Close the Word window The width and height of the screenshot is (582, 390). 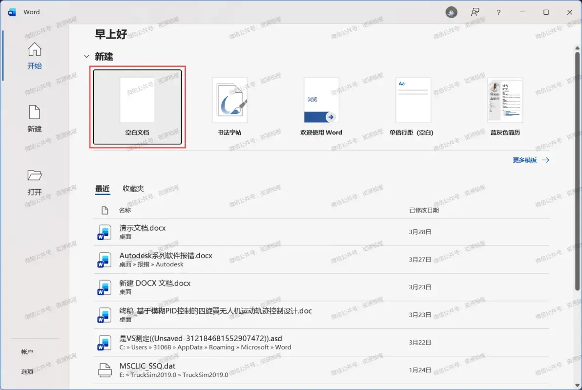pyautogui.click(x=570, y=12)
